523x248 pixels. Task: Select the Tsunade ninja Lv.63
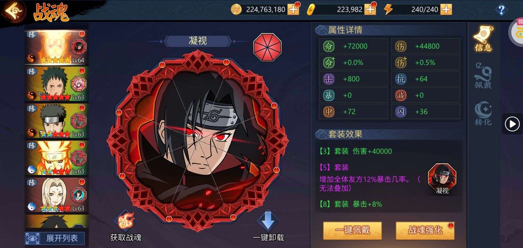point(57,195)
